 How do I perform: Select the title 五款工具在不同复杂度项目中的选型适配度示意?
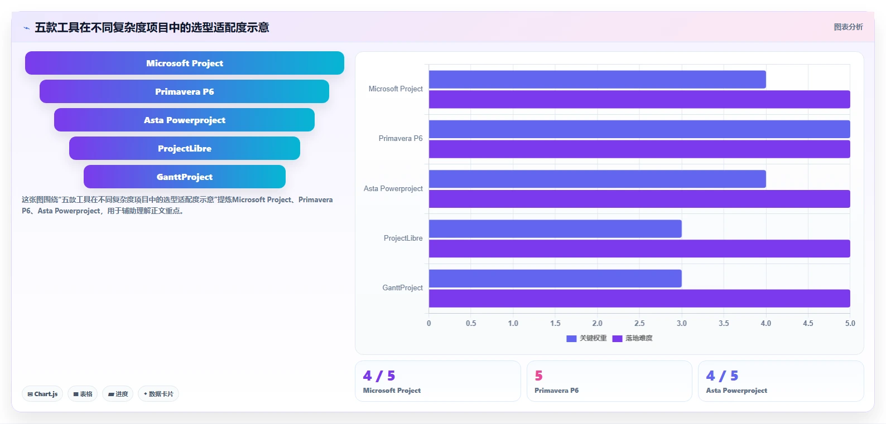point(152,27)
